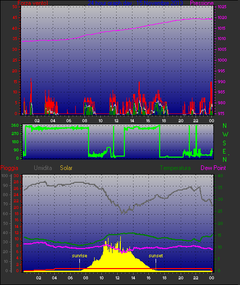Click pressure axis value 1020
This screenshot has width=240, height=285.
222,17
